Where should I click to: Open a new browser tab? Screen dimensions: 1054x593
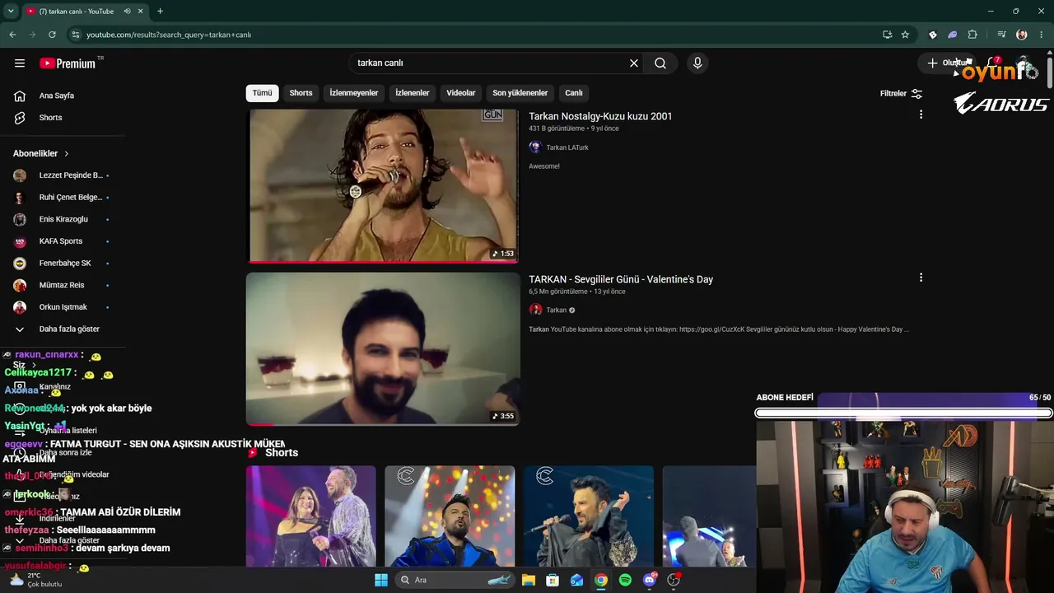(x=160, y=12)
